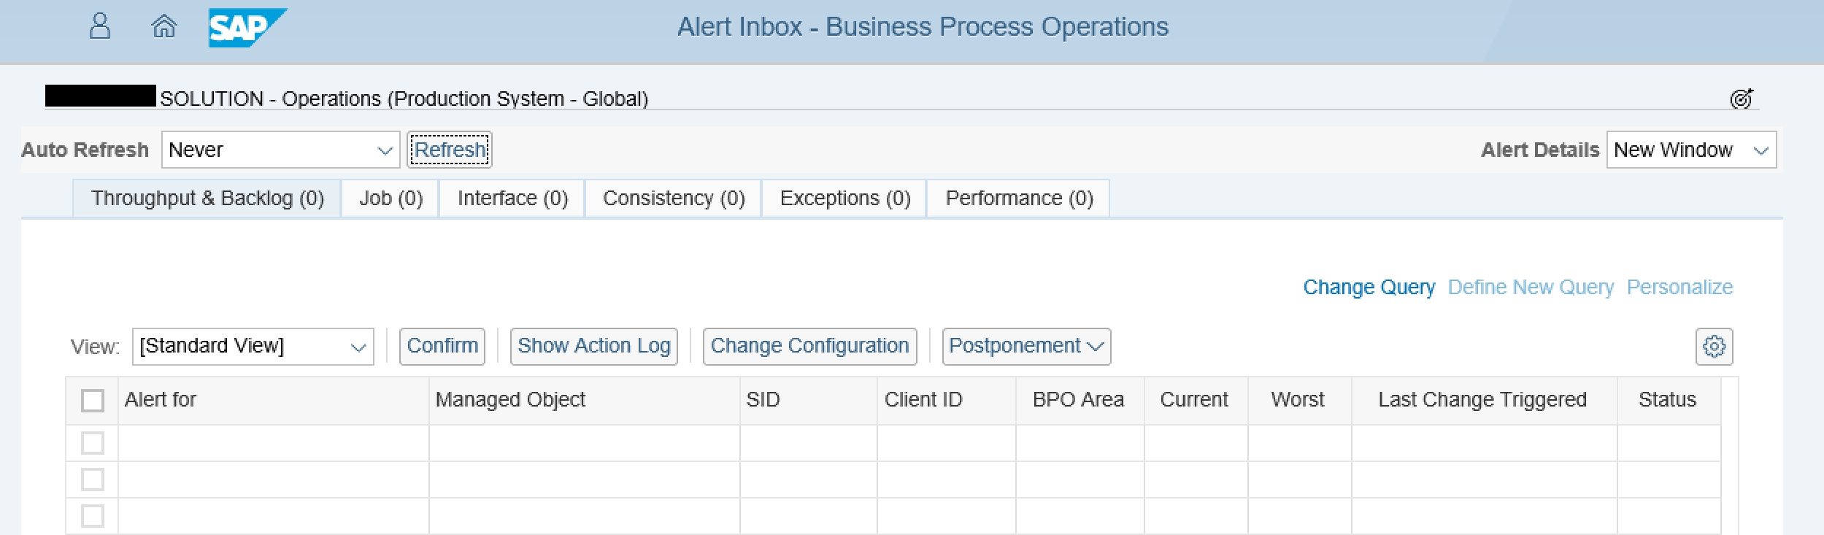Viewport: 1824px width, 535px height.
Task: Click the SAP logo
Action: point(247,28)
